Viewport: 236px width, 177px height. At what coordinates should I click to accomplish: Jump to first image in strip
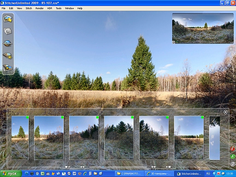(67, 167)
